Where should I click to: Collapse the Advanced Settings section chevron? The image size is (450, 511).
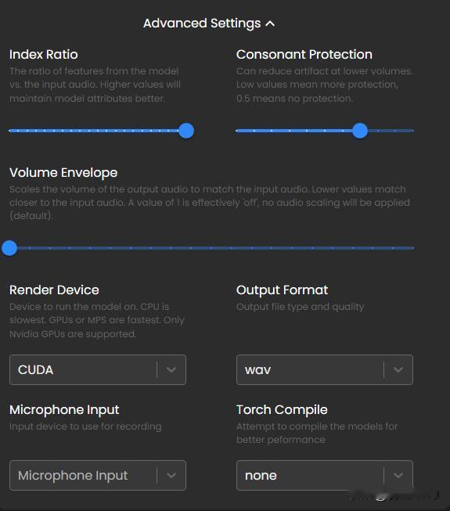tap(270, 23)
